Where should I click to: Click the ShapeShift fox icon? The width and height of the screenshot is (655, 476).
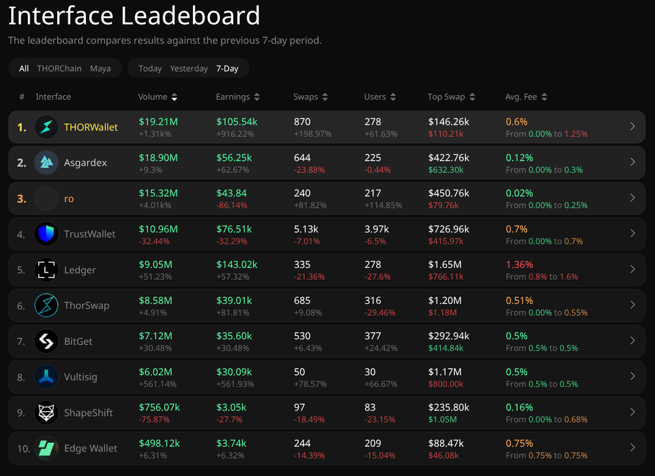(46, 412)
